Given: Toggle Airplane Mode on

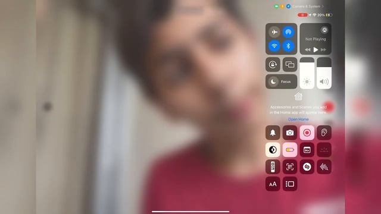Looking at the screenshot, I should (274, 32).
